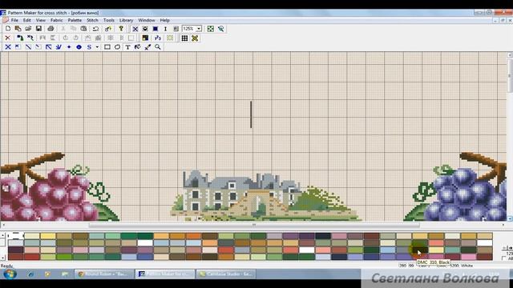Open the arrow next to special stitch S

coord(97,47)
